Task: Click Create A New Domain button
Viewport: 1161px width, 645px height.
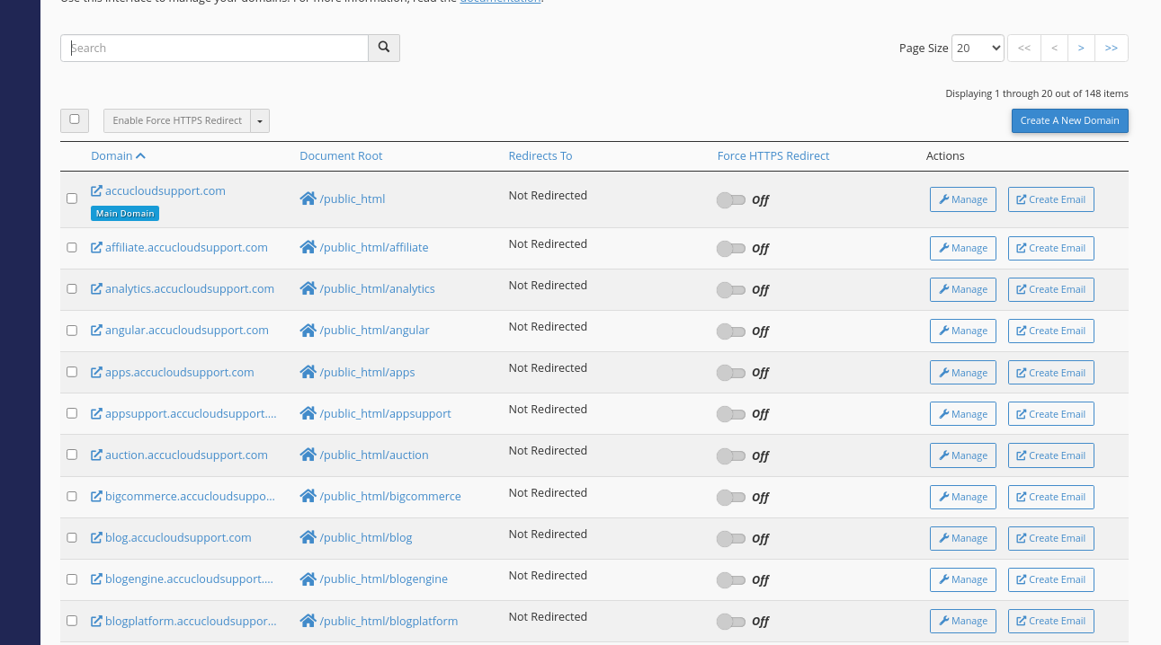Action: (1069, 121)
